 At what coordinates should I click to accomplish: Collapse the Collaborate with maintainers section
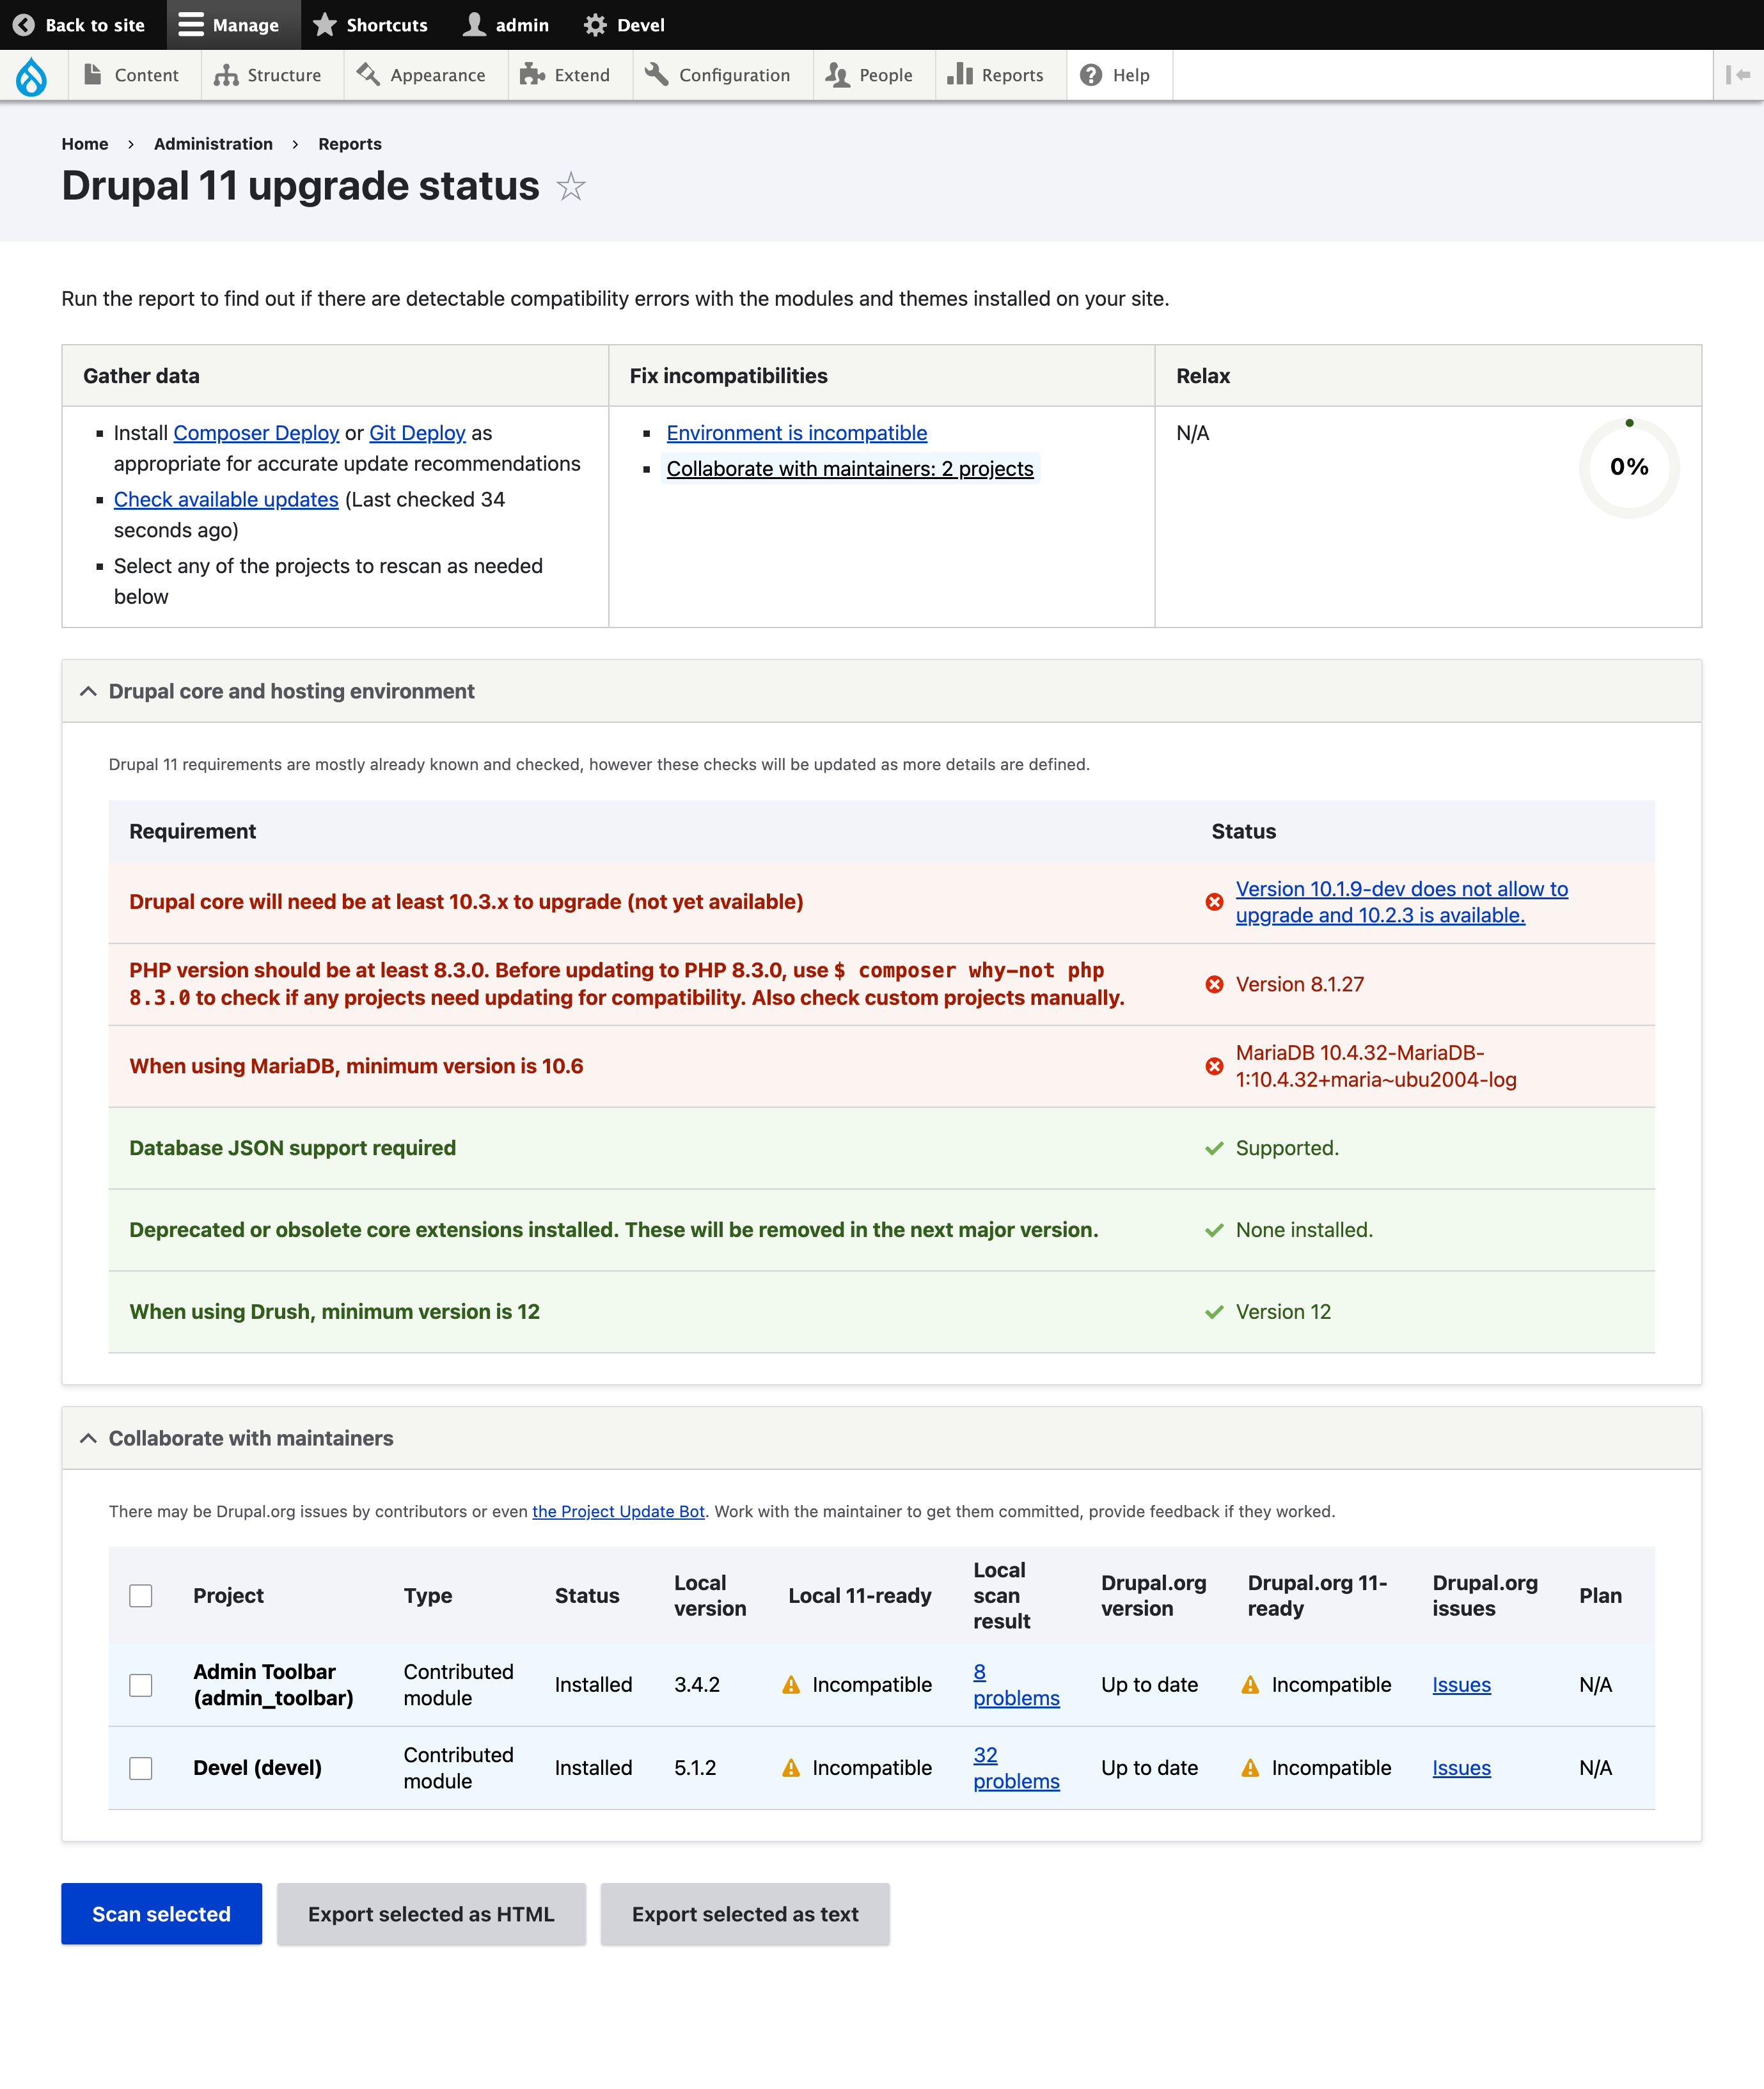click(x=90, y=1438)
